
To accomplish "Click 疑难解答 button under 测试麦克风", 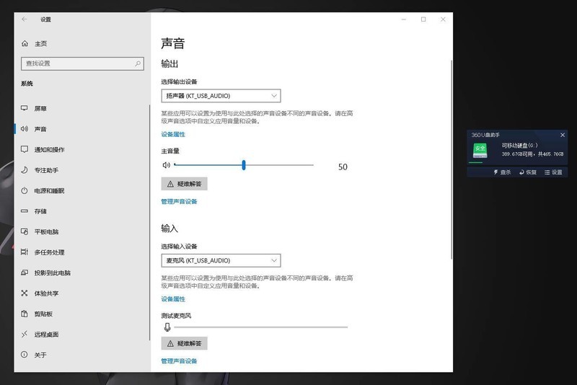I will pos(184,344).
